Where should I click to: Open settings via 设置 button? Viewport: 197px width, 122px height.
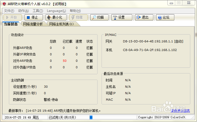pyautogui.click(x=122, y=17)
